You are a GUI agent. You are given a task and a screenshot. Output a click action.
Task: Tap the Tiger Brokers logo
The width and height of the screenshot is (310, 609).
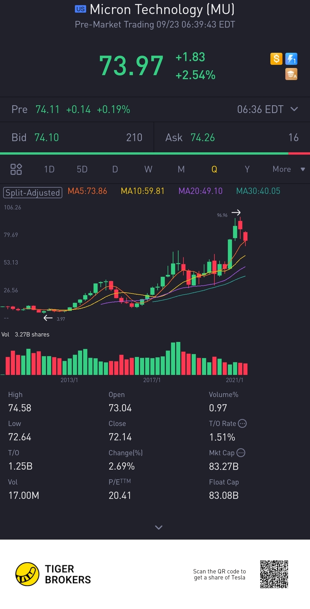[x=53, y=574]
